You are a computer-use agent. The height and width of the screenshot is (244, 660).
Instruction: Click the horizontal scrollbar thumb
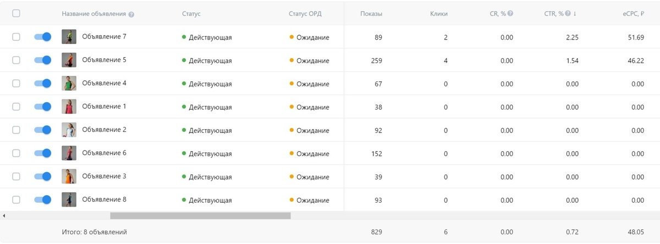coord(200,216)
